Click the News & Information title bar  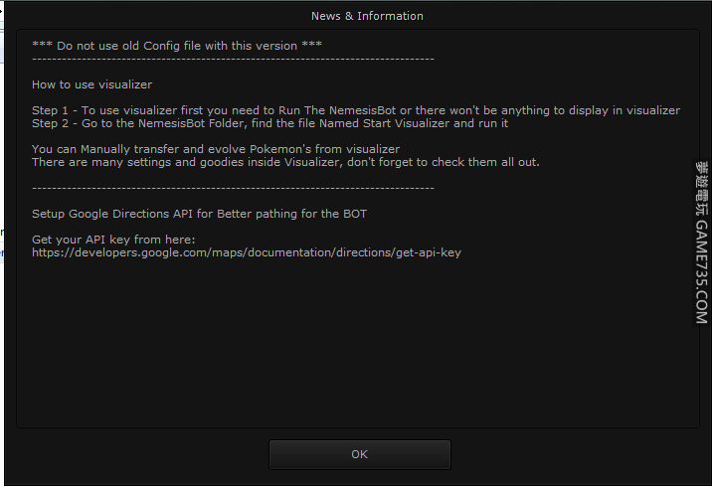point(367,16)
